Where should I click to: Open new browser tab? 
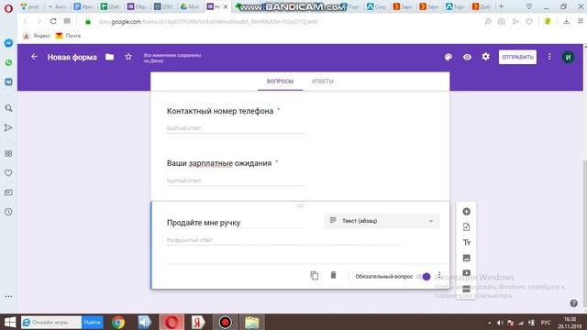502,6
